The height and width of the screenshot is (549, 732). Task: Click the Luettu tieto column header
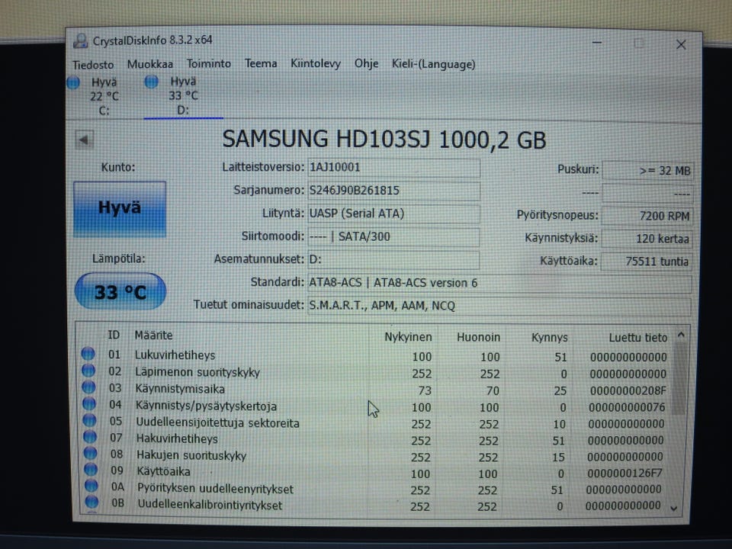(638, 338)
